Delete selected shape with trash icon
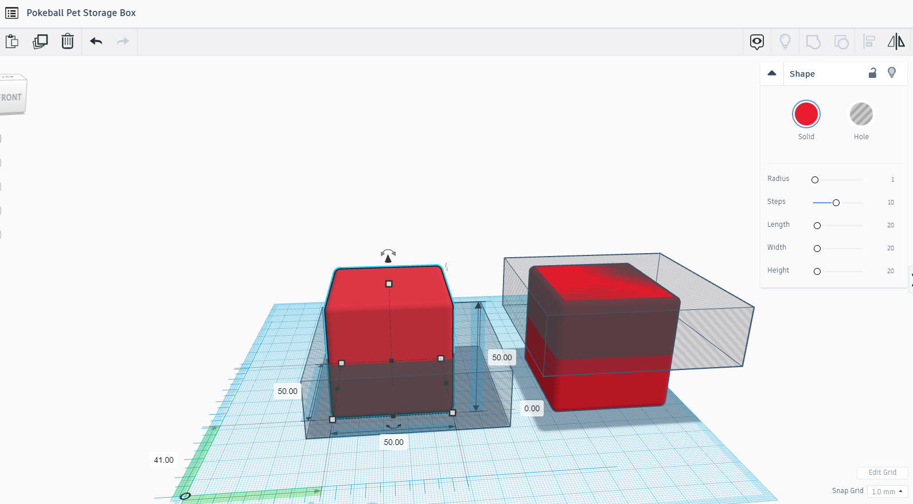 coord(68,41)
